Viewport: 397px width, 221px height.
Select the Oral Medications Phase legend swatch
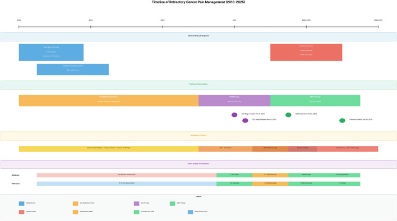tap(76, 204)
